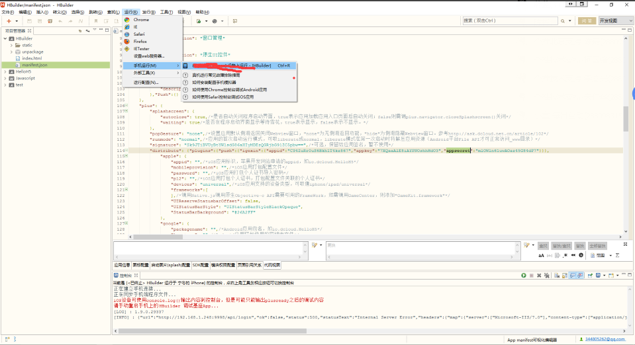Choose IETester in the run menu
This screenshot has height=345, width=635.
152,48
